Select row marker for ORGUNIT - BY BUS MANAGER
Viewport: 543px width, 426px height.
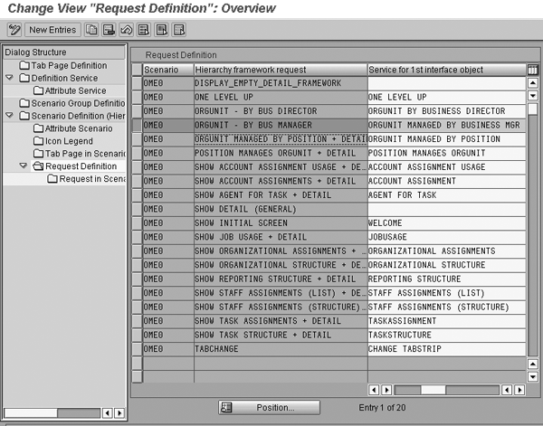[x=137, y=125]
